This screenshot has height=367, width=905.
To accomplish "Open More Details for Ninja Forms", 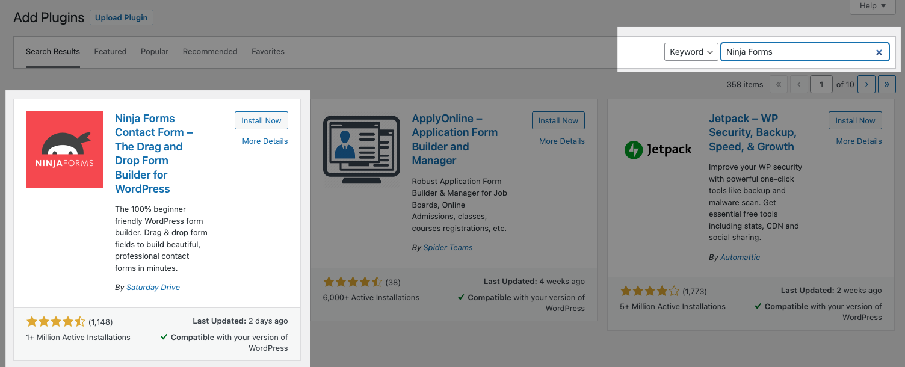I will point(265,141).
